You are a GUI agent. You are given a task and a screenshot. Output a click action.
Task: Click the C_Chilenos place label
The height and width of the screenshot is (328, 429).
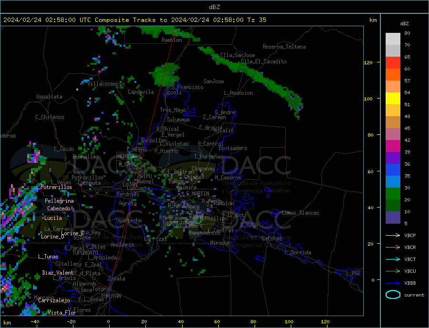tap(50, 117)
